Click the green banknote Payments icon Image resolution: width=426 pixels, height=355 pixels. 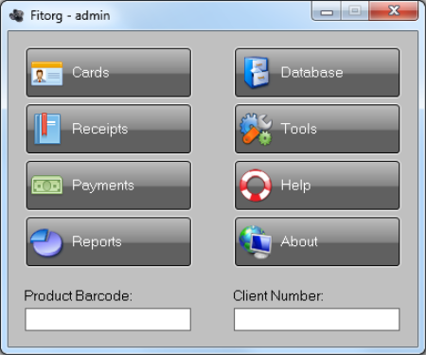[x=46, y=186]
